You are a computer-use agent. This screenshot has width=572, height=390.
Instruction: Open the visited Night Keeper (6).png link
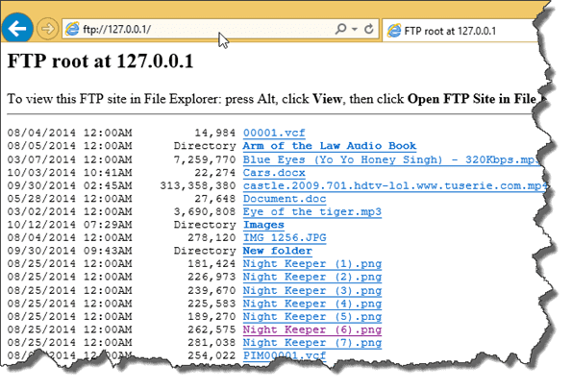312,329
